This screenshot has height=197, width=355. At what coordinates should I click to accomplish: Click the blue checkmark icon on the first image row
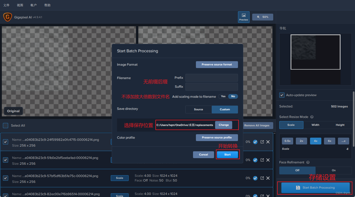click(255, 142)
